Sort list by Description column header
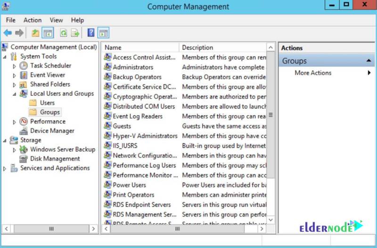 pyautogui.click(x=223, y=48)
